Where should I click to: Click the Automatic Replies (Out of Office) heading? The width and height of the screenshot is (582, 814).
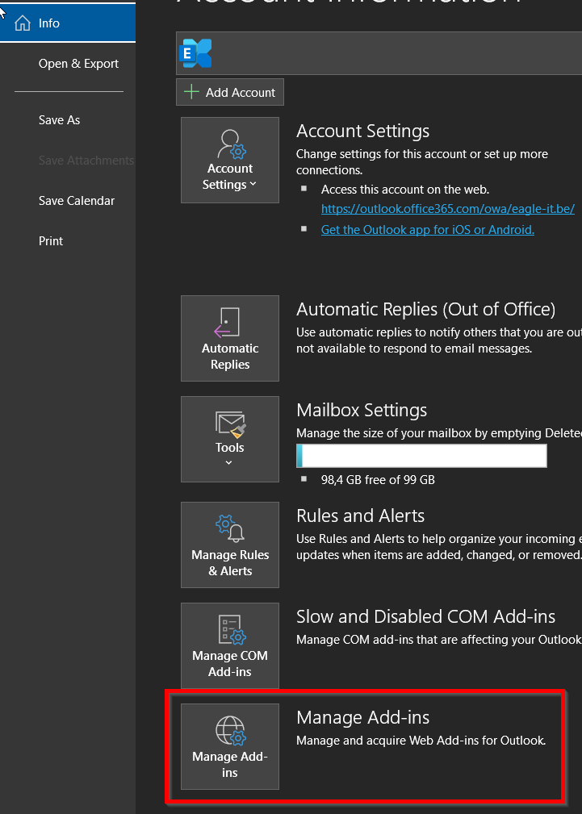pos(425,310)
